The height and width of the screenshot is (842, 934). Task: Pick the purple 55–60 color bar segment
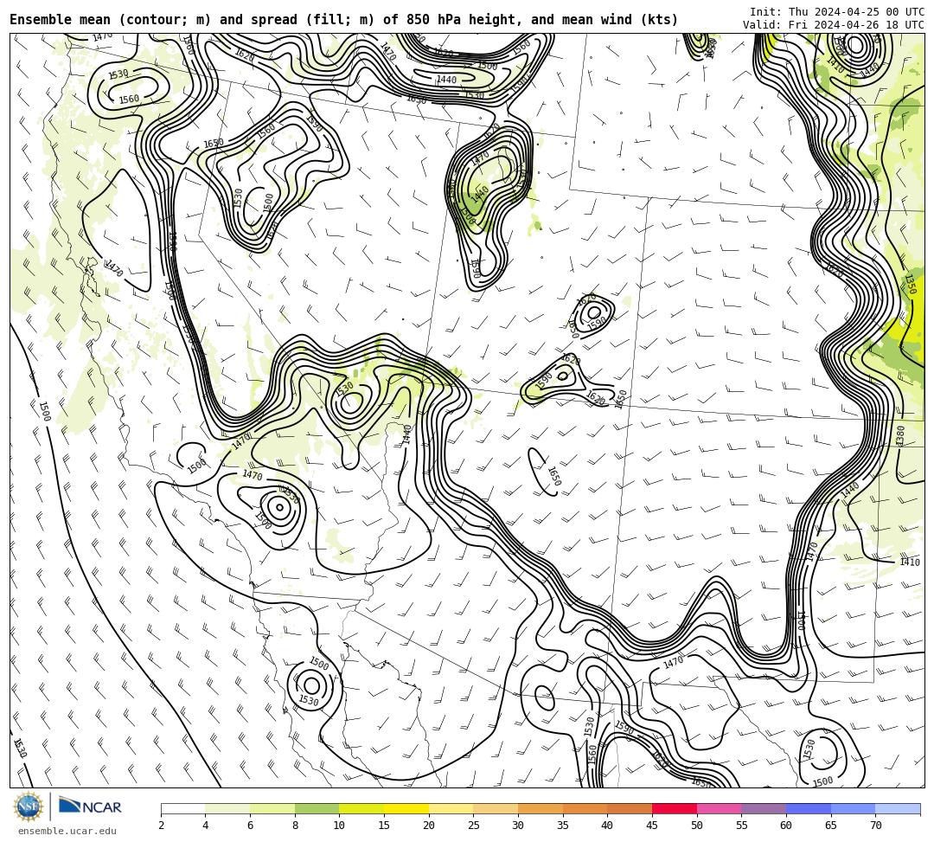pos(764,808)
